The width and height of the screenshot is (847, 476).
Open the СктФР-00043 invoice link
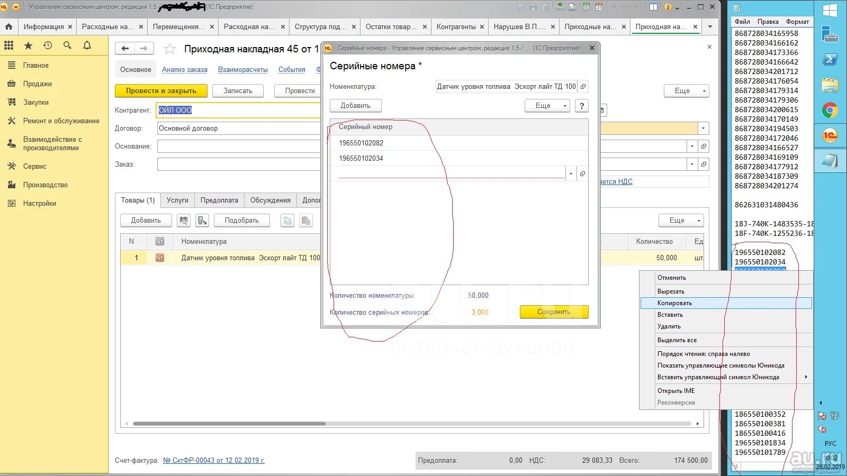point(213,461)
